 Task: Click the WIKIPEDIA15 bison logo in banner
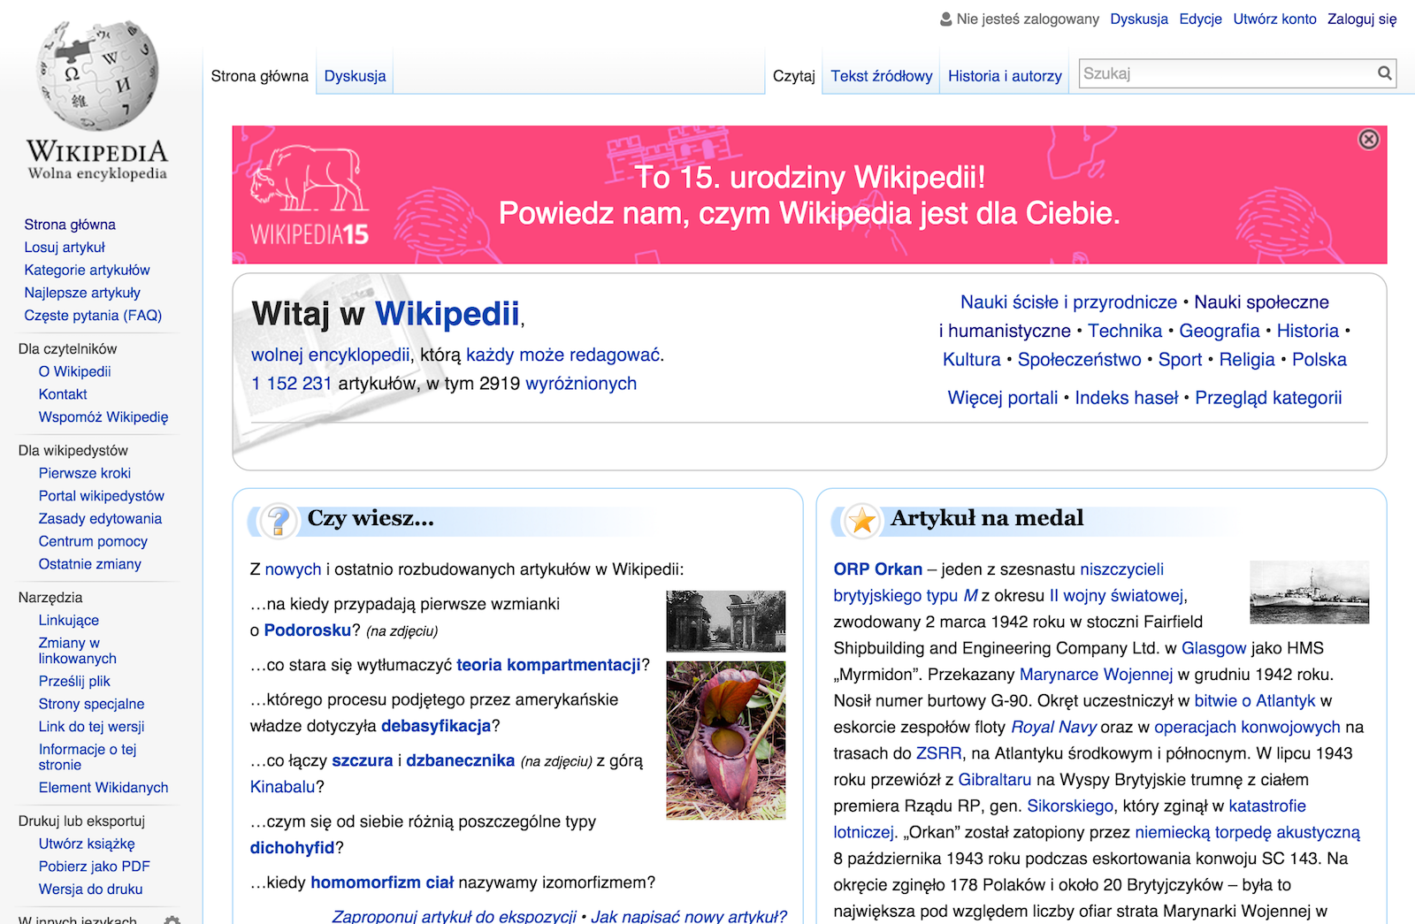310,195
